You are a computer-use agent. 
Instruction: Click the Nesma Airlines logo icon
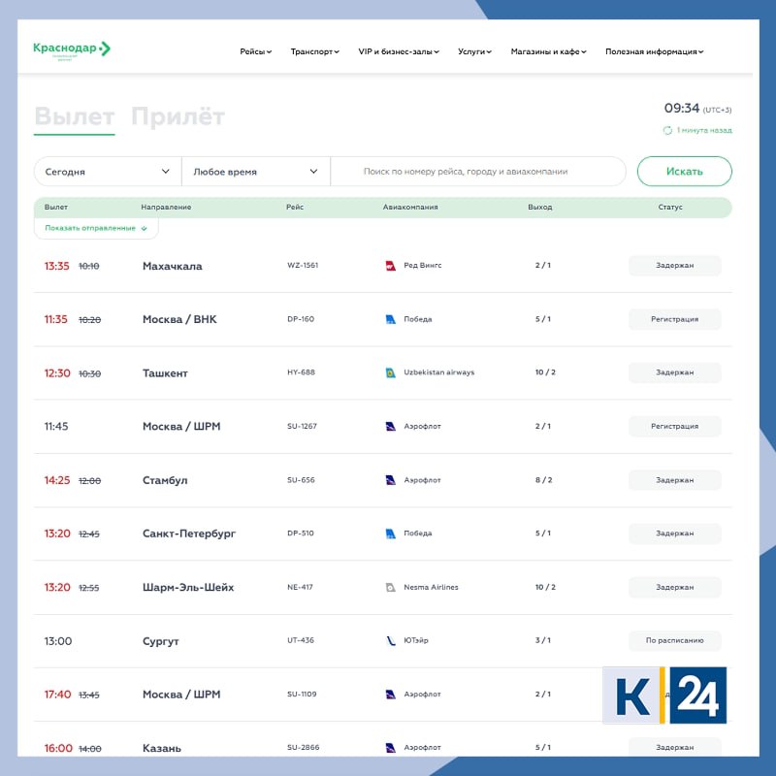pos(391,588)
